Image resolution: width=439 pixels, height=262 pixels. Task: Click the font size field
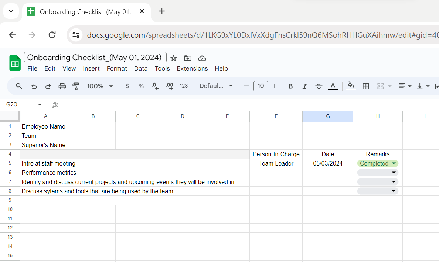coord(261,86)
